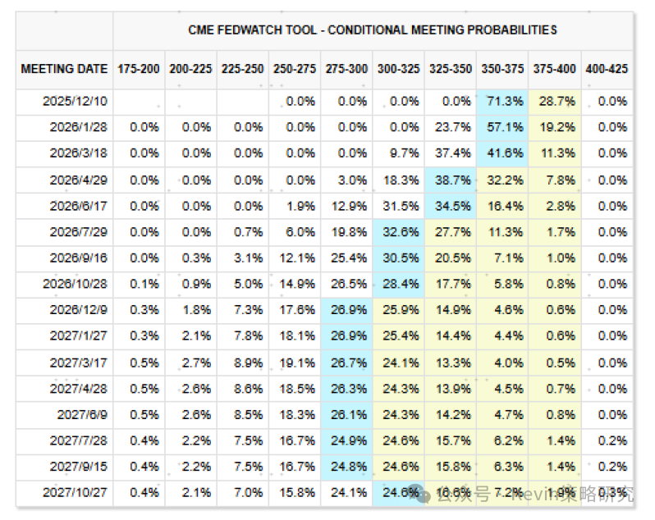The width and height of the screenshot is (655, 520).
Task: Click the 32.6% cell for 2026/7/29
Action: (x=398, y=233)
